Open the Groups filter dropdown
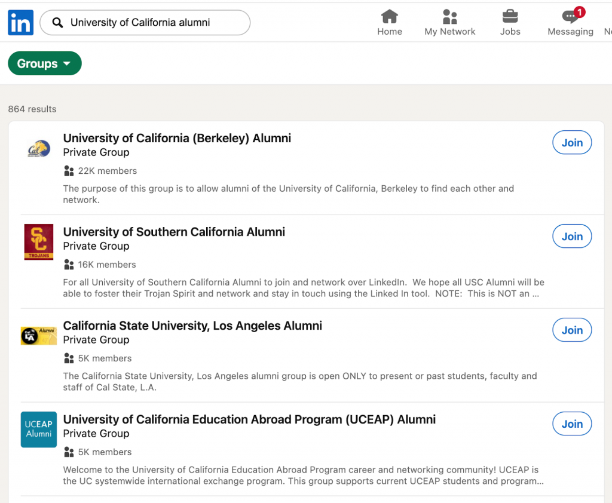This screenshot has height=503, width=612. click(44, 63)
